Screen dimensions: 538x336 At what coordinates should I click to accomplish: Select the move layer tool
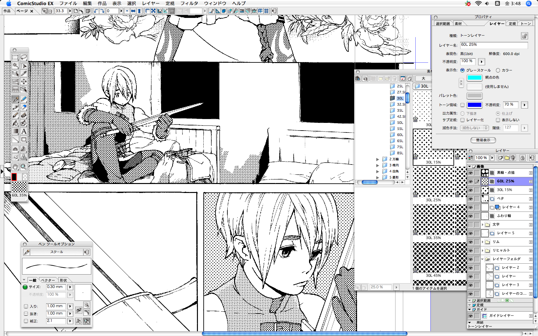coord(24,82)
